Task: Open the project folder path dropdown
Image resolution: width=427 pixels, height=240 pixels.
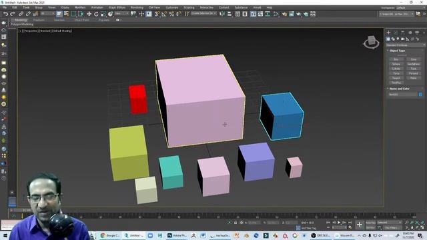Action: (396, 14)
